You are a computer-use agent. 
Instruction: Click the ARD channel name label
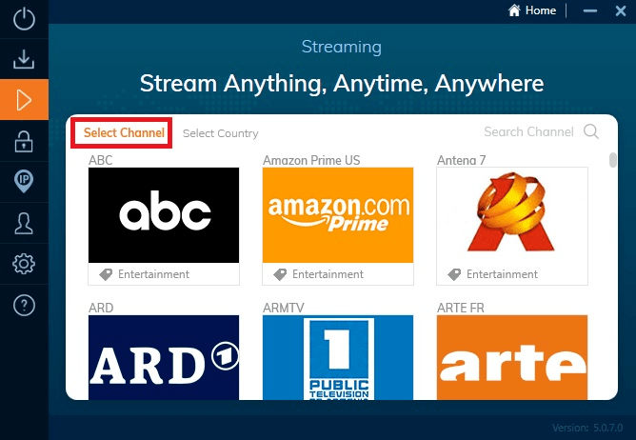click(101, 308)
